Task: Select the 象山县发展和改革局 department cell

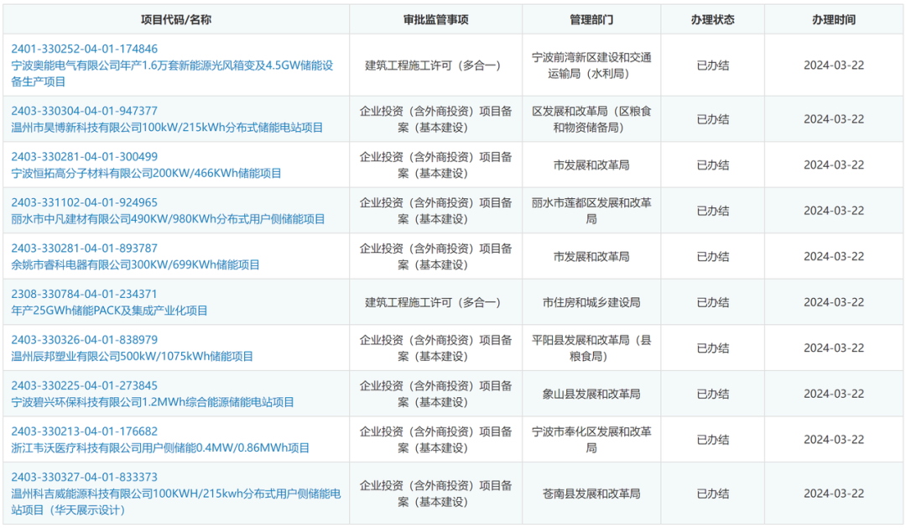Action: tap(591, 394)
